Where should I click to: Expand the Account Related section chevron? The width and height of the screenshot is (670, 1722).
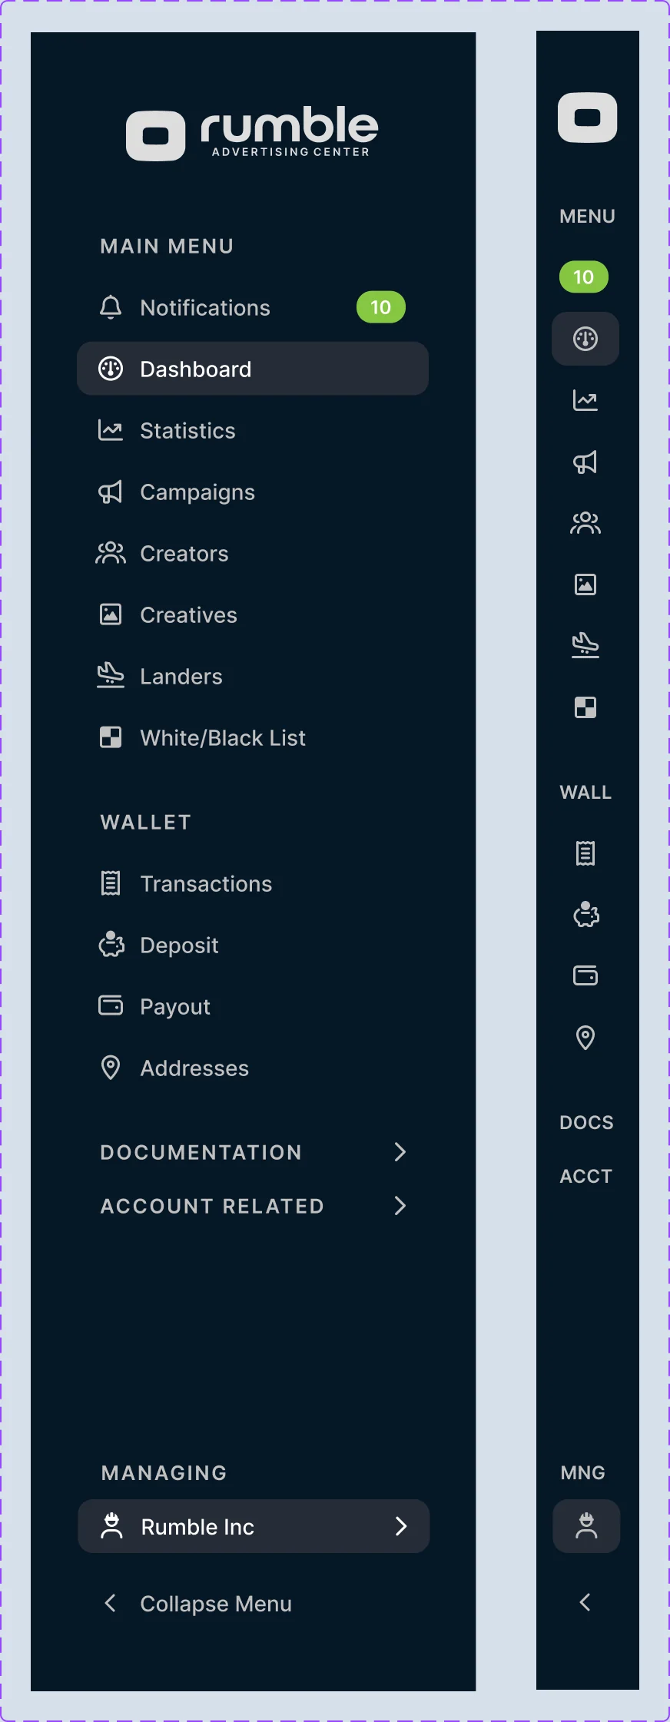coord(400,1205)
